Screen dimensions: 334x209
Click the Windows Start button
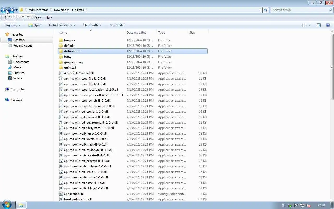(7, 205)
